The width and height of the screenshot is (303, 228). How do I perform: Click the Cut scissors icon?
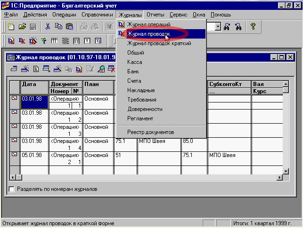[x=48, y=27]
